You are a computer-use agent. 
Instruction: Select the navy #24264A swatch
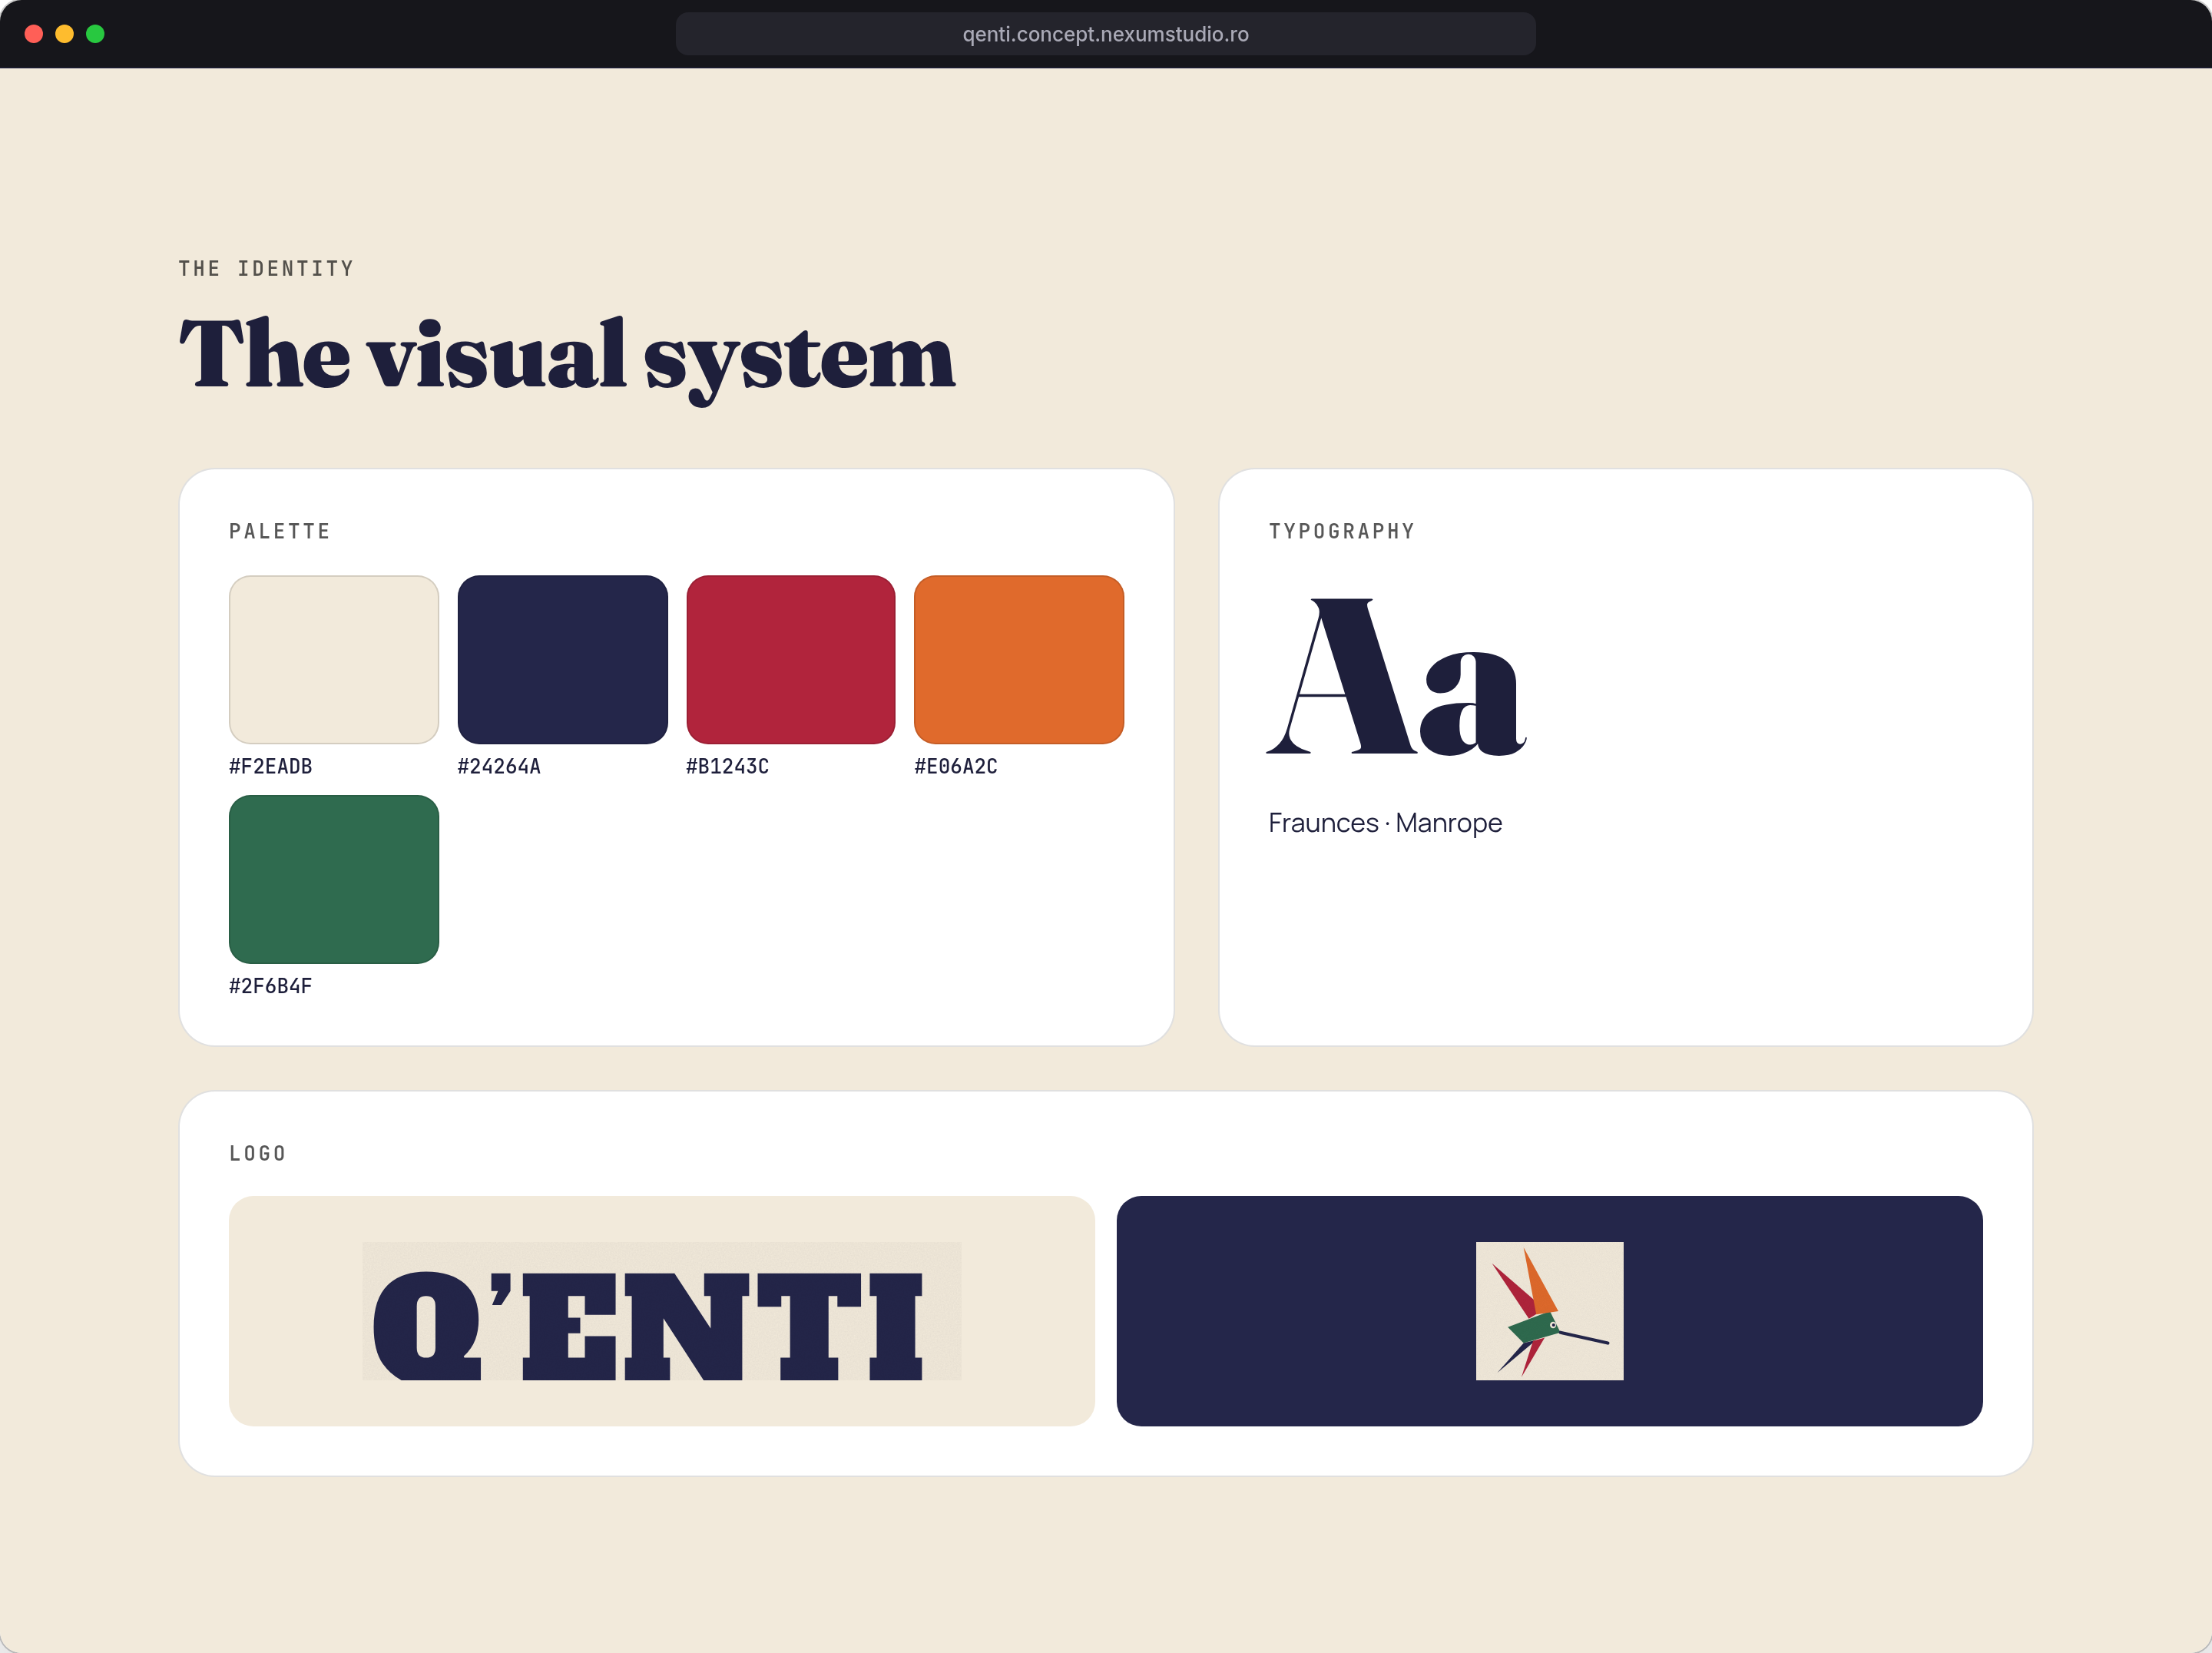tap(563, 659)
